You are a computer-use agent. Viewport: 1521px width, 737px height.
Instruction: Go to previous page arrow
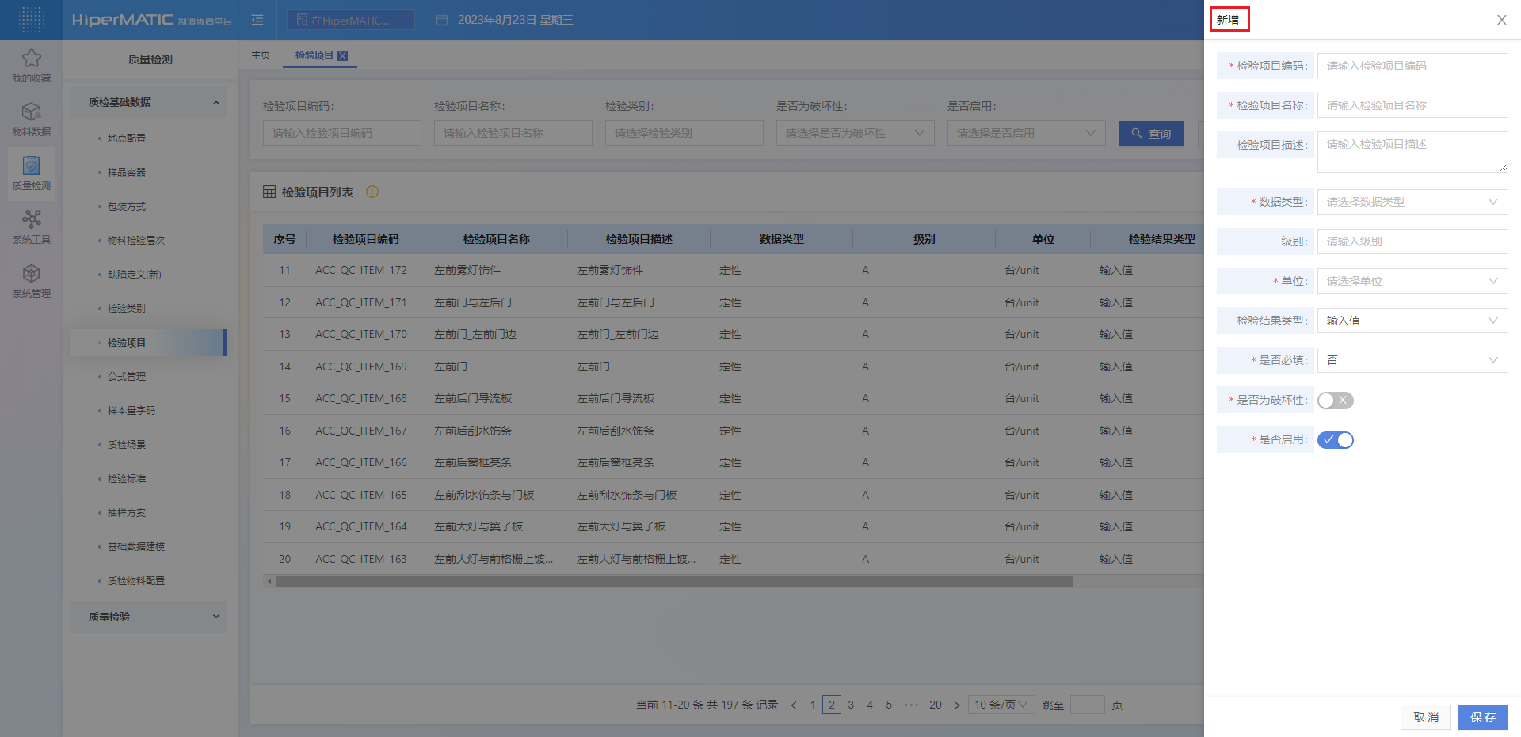[794, 705]
